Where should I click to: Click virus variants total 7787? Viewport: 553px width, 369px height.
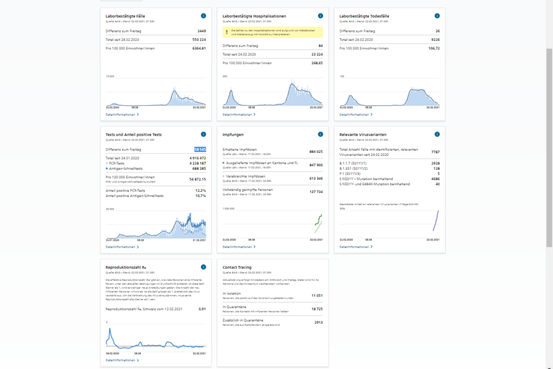click(435, 151)
